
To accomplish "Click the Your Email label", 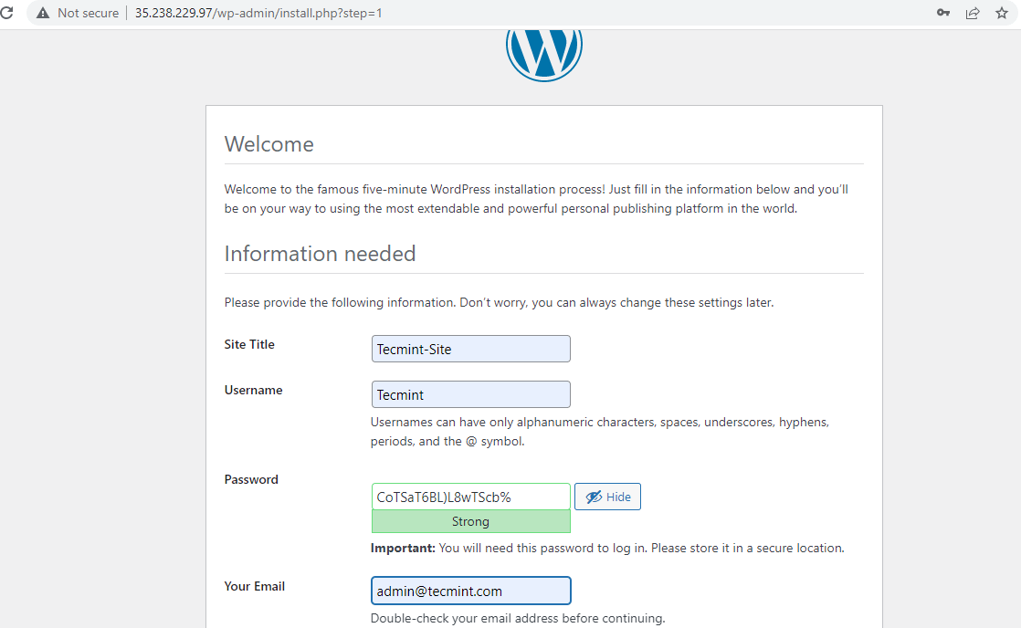I will pos(255,586).
